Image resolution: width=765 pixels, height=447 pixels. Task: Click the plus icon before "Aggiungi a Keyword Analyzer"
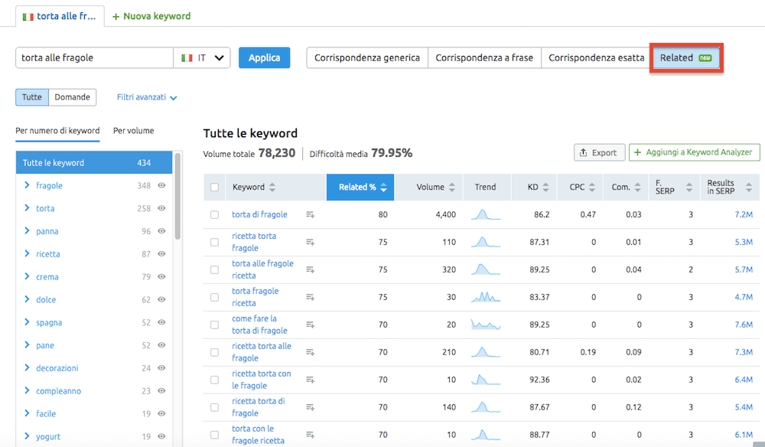(635, 152)
